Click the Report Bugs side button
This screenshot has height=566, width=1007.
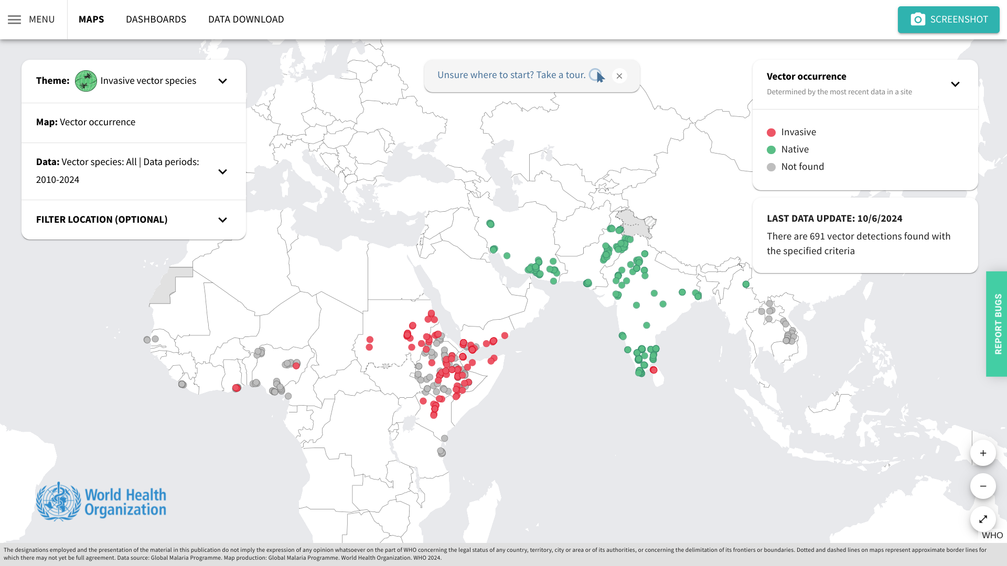pyautogui.click(x=997, y=324)
